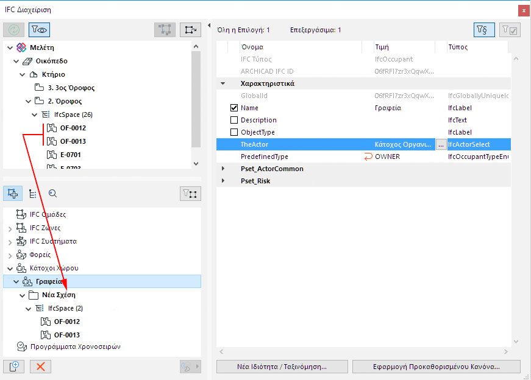
Task: Expand Pset_Risk property set
Action: 223,181
